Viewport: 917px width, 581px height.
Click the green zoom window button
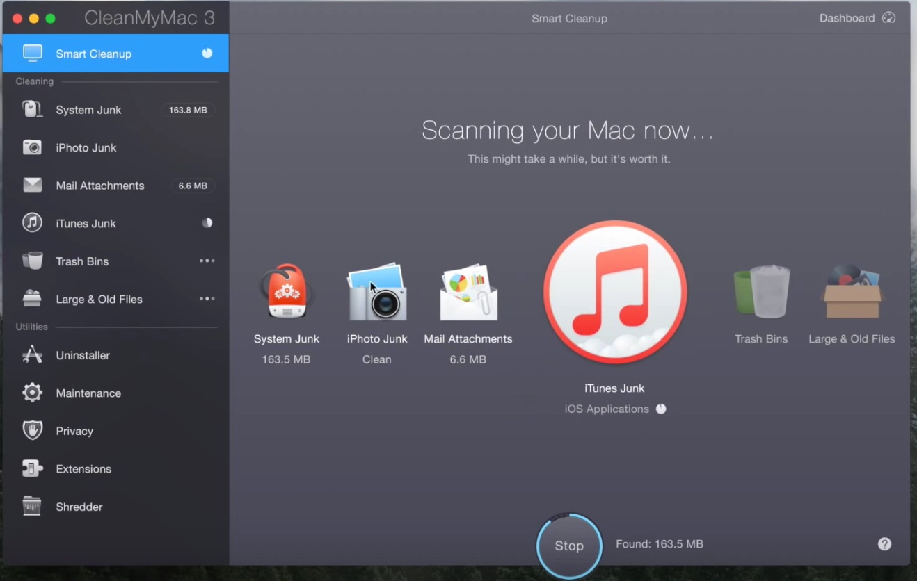50,18
